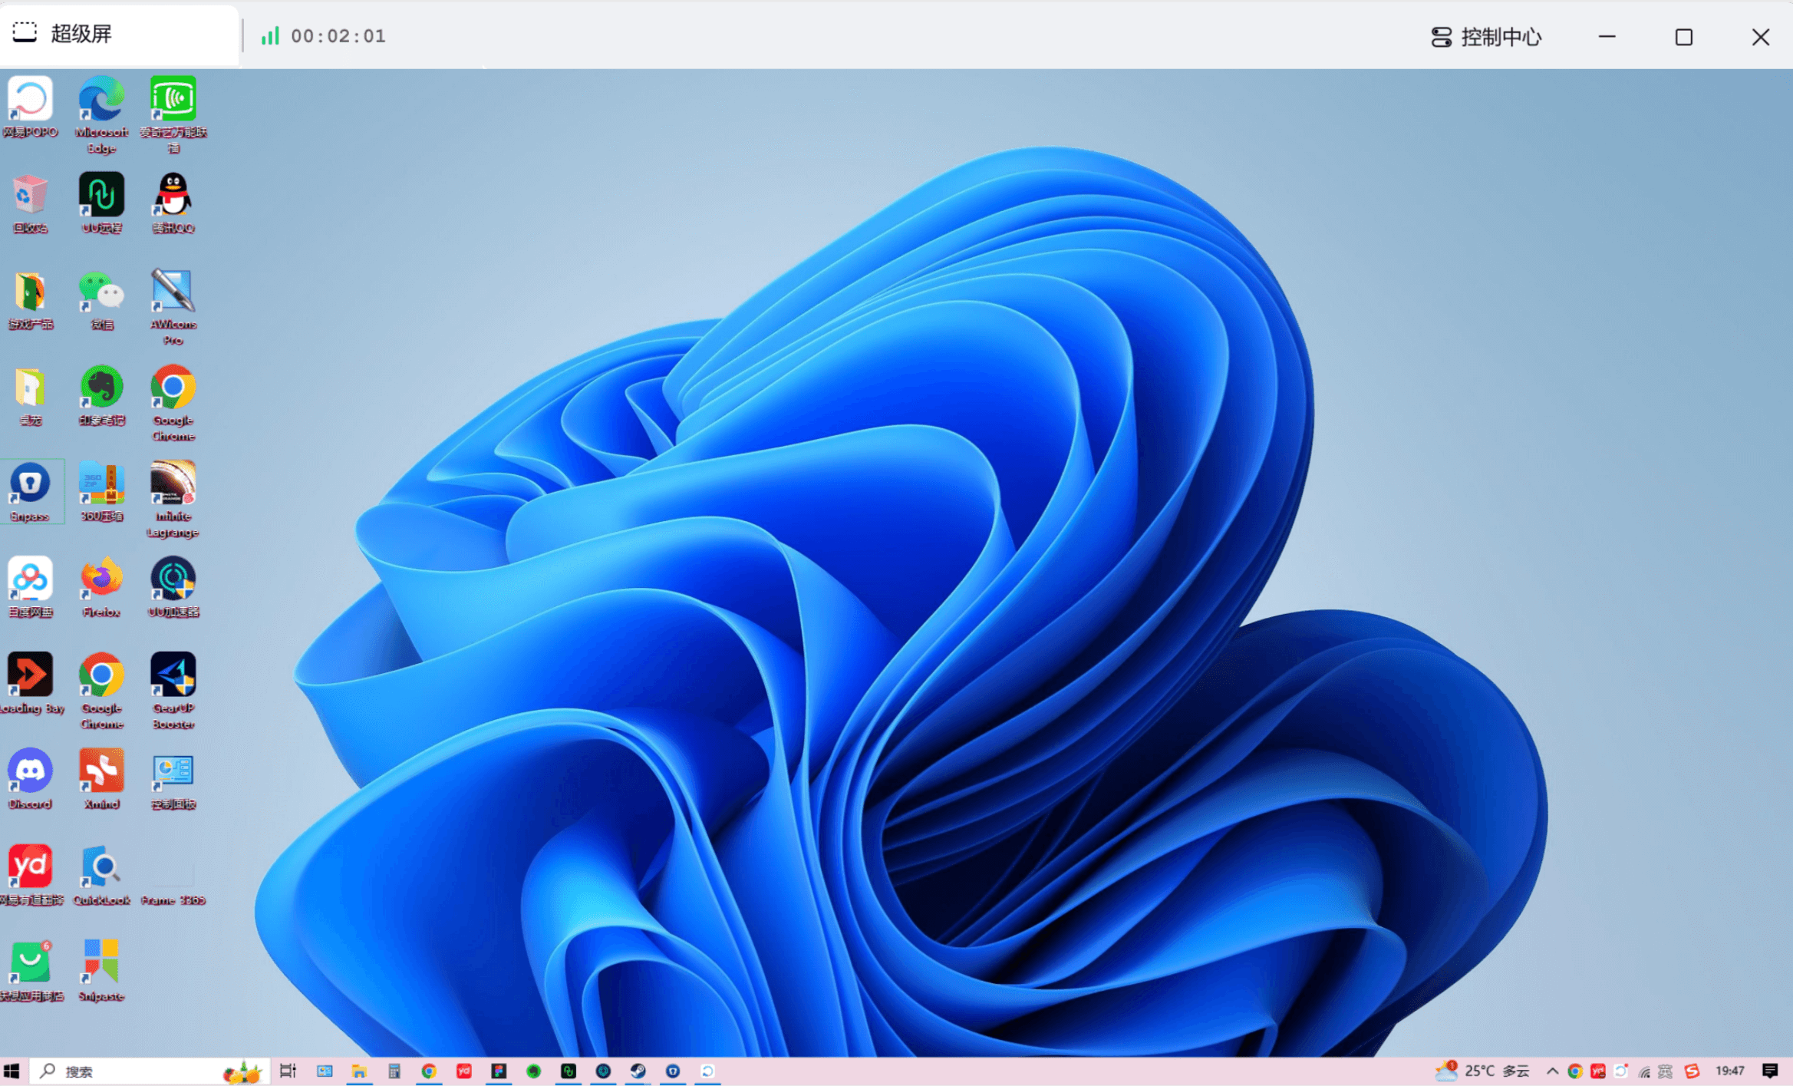Open the notification center in the taskbar
The height and width of the screenshot is (1086, 1793).
(x=1770, y=1071)
